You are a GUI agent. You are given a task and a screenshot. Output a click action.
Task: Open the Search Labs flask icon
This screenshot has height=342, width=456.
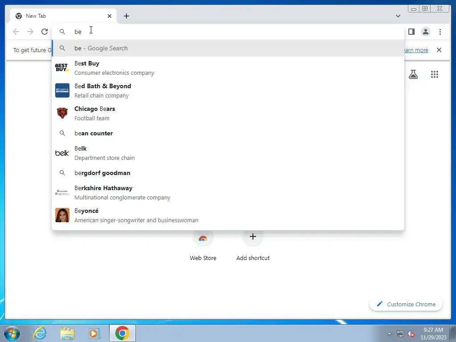(x=413, y=74)
